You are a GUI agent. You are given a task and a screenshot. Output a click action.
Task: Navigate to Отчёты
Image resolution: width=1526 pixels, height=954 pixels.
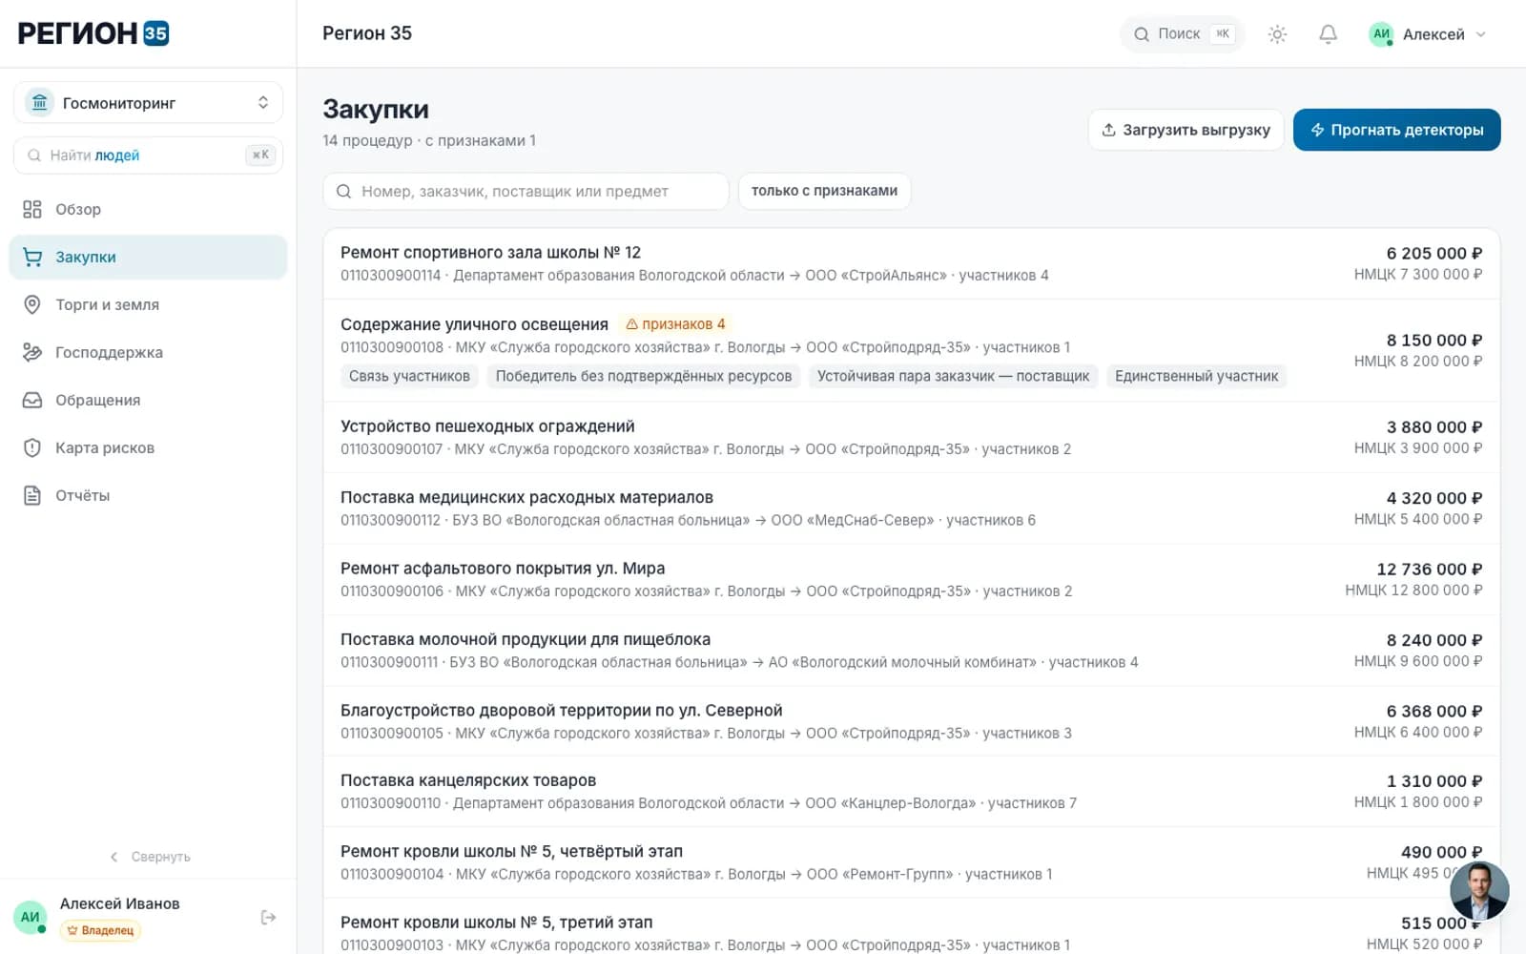[148, 495]
